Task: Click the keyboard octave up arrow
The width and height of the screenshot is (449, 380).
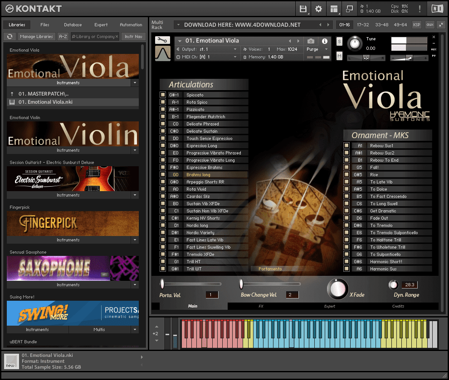Action: click(156, 327)
